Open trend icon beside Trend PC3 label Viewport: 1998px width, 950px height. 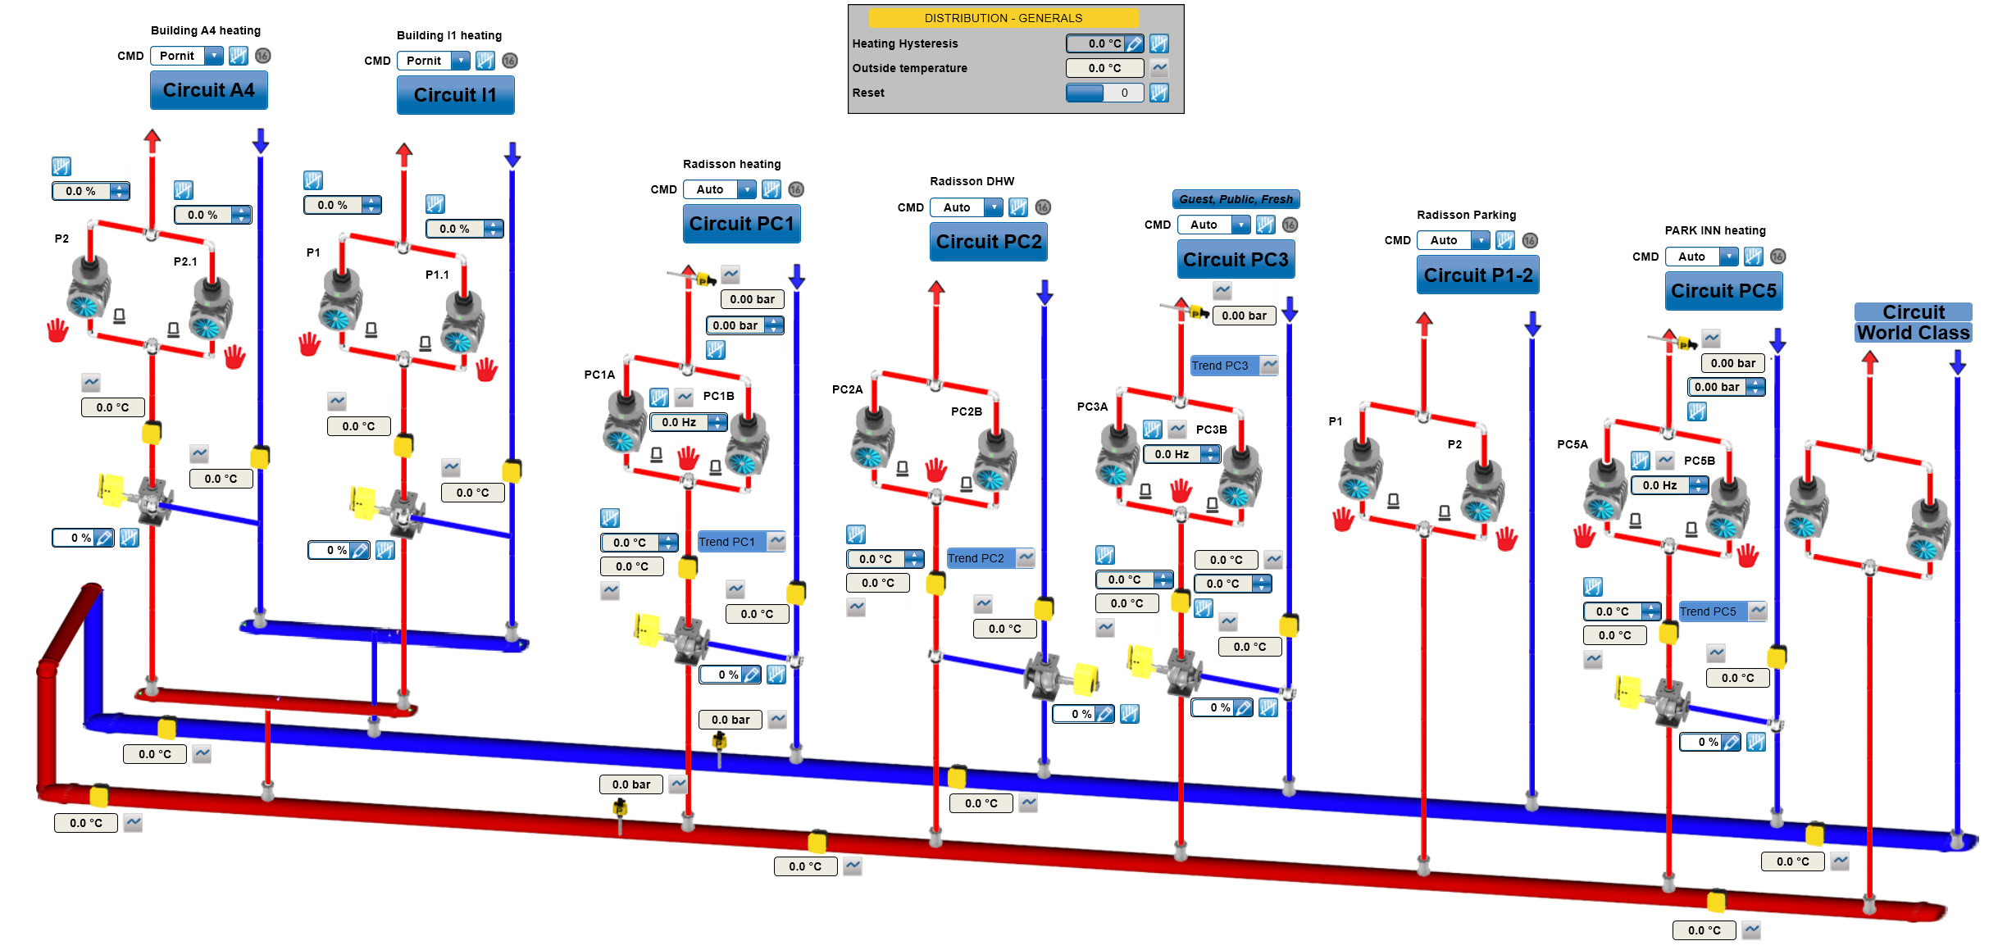click(1269, 365)
